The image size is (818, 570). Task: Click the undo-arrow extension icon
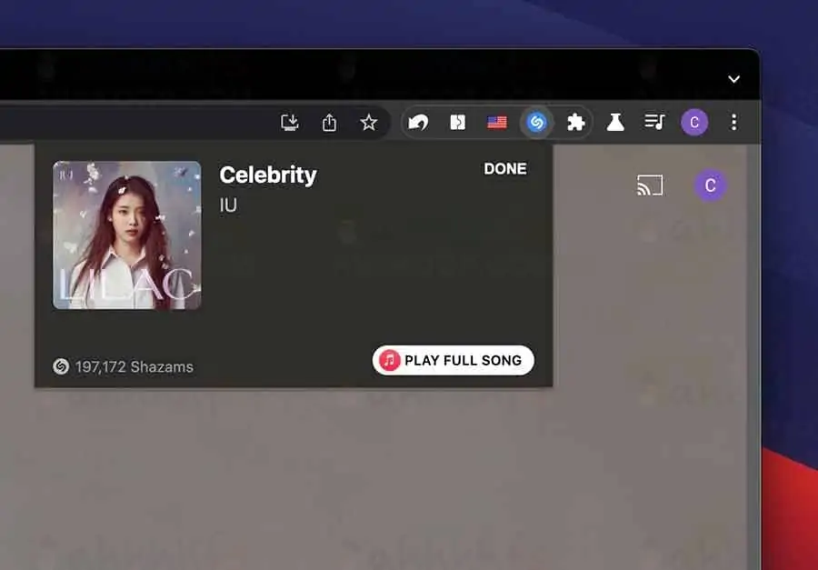pyautogui.click(x=419, y=122)
